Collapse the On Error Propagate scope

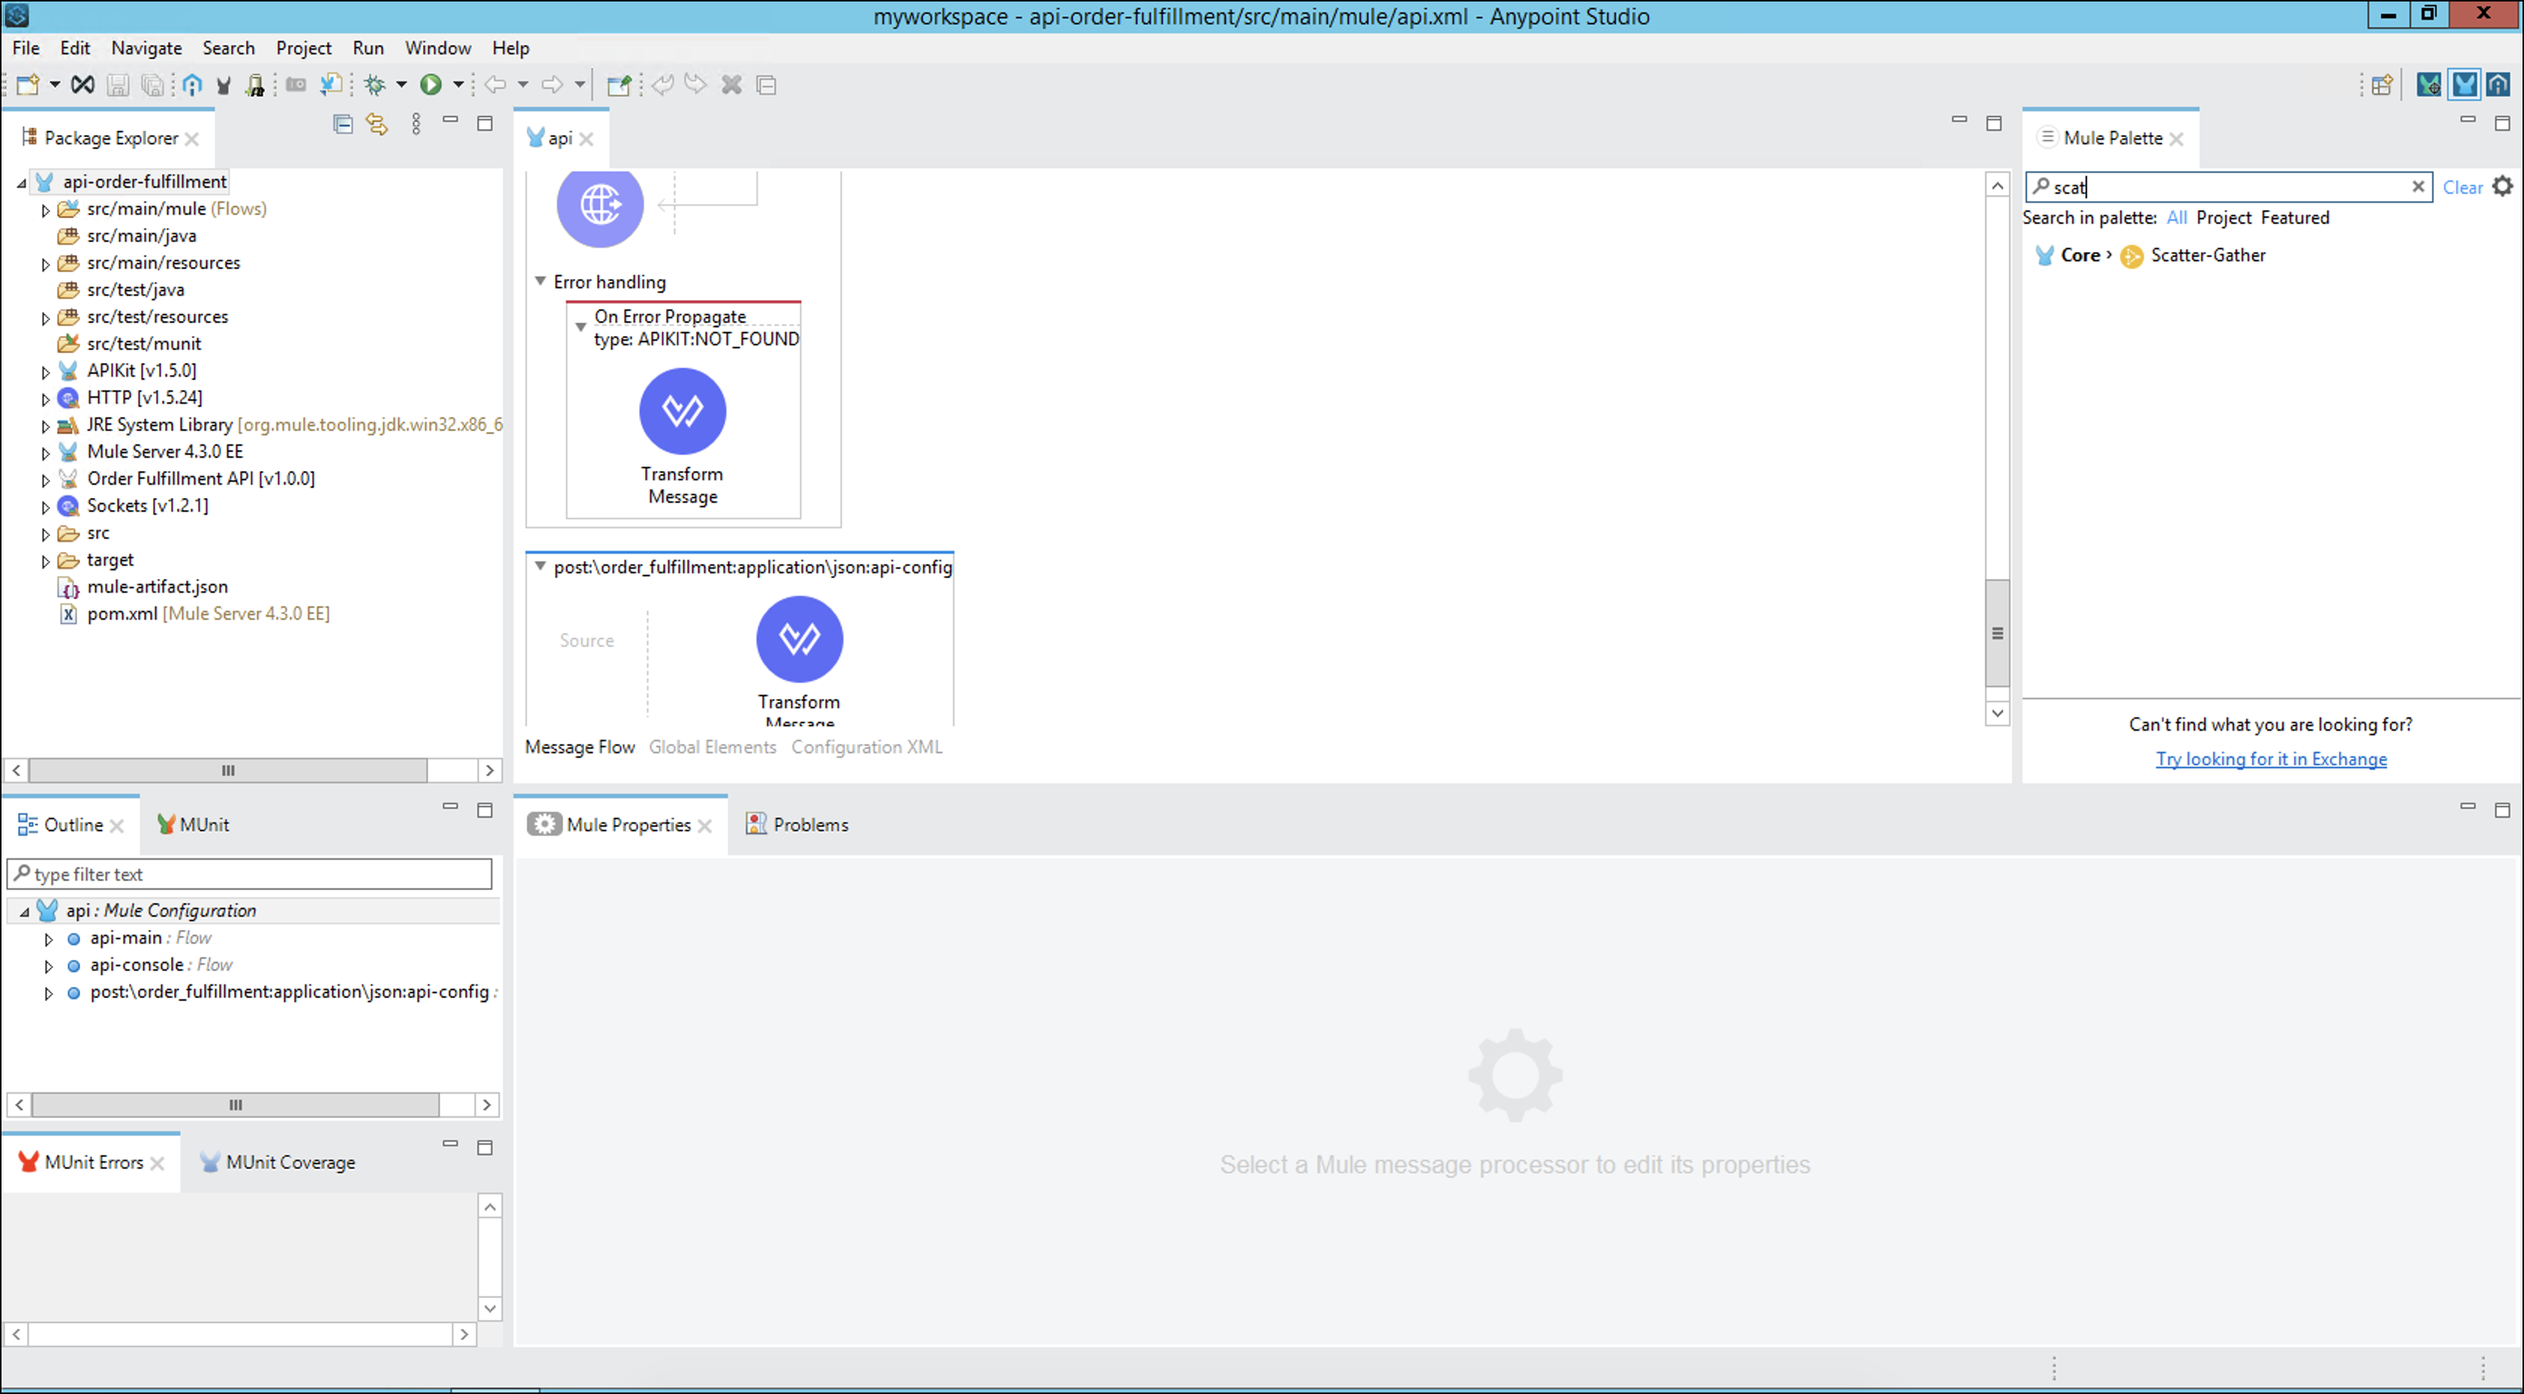(x=580, y=327)
